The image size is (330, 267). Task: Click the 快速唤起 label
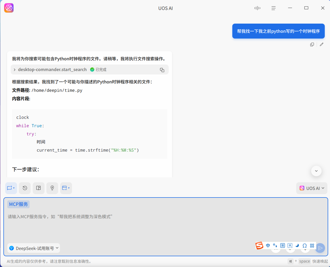point(320,261)
